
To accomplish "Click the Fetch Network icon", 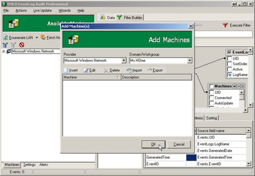I will 43,37.
